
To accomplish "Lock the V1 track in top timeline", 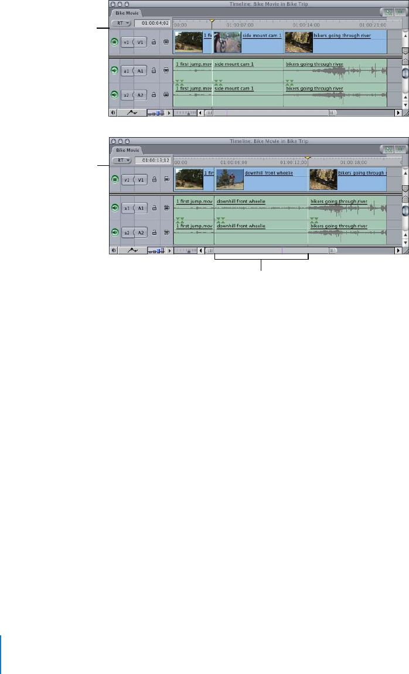I will click(x=154, y=42).
